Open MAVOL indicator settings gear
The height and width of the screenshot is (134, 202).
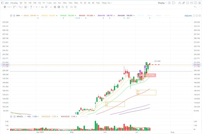(11, 117)
